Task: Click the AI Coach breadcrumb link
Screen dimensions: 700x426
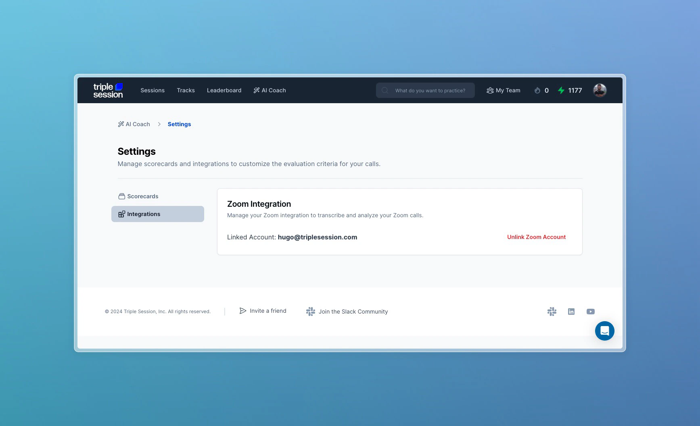Action: [134, 124]
